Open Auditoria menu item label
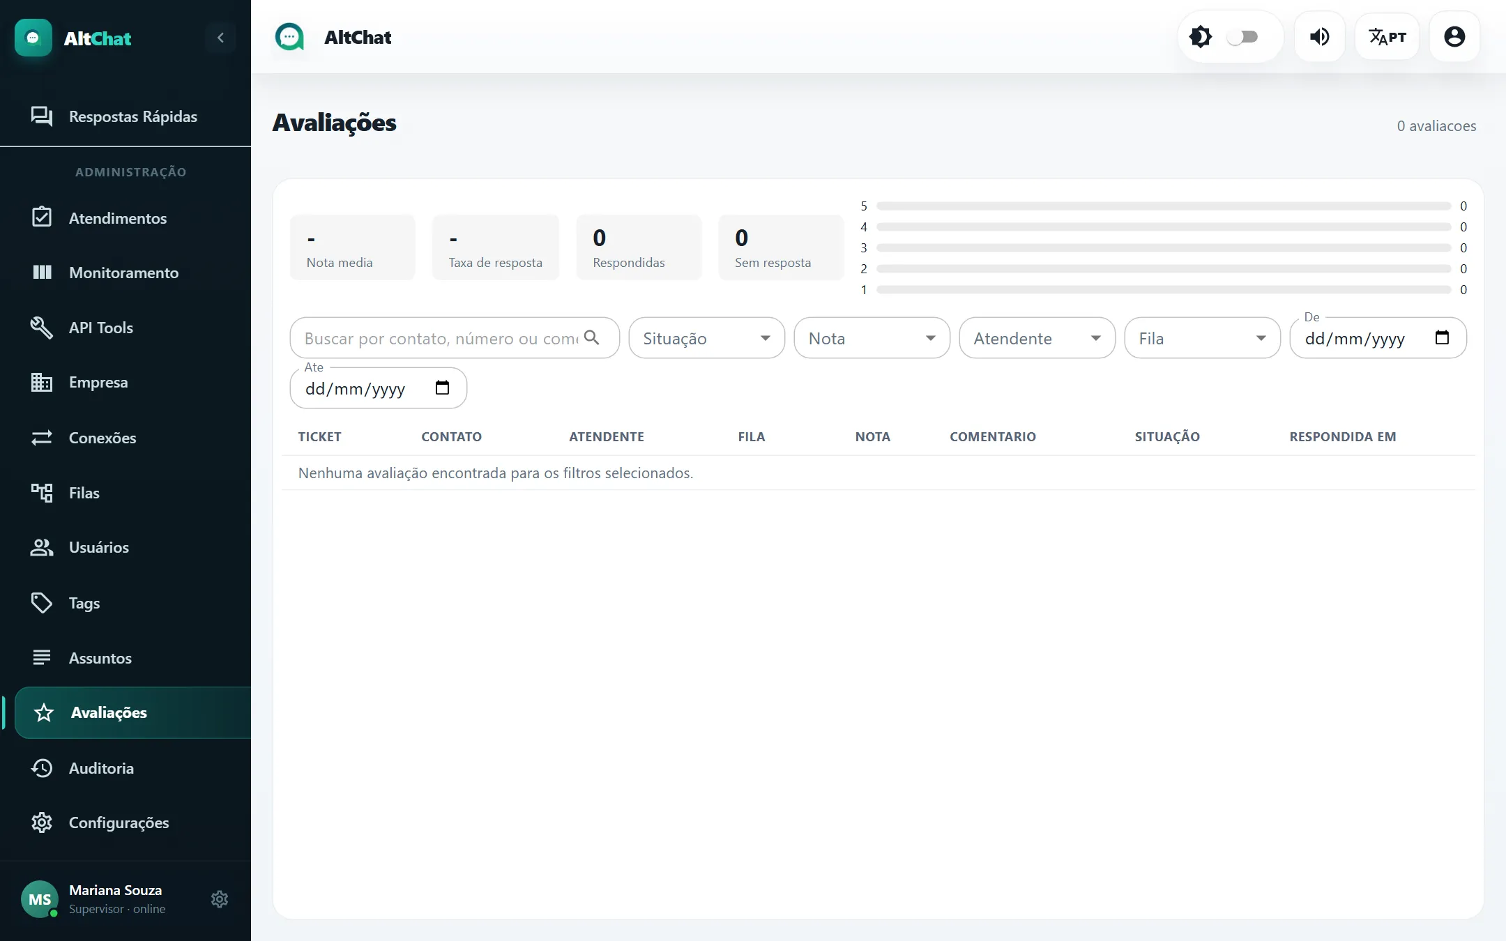 click(x=101, y=767)
